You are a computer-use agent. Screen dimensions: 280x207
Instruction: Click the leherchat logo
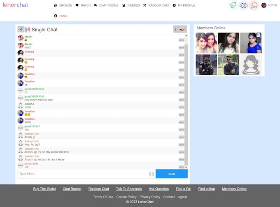coord(16,5)
